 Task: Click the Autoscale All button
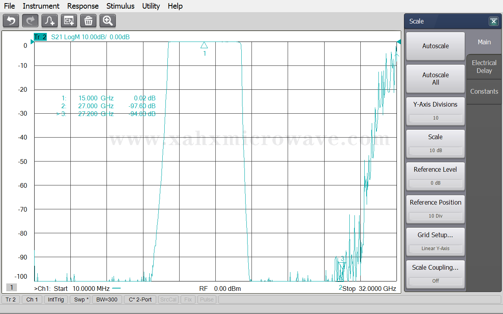(x=435, y=79)
